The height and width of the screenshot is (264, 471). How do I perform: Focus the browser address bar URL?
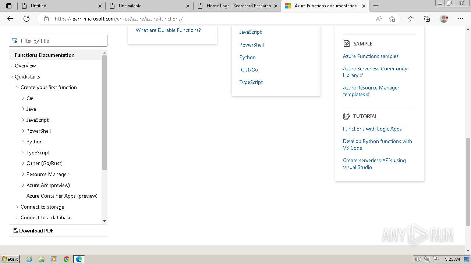[x=118, y=19]
